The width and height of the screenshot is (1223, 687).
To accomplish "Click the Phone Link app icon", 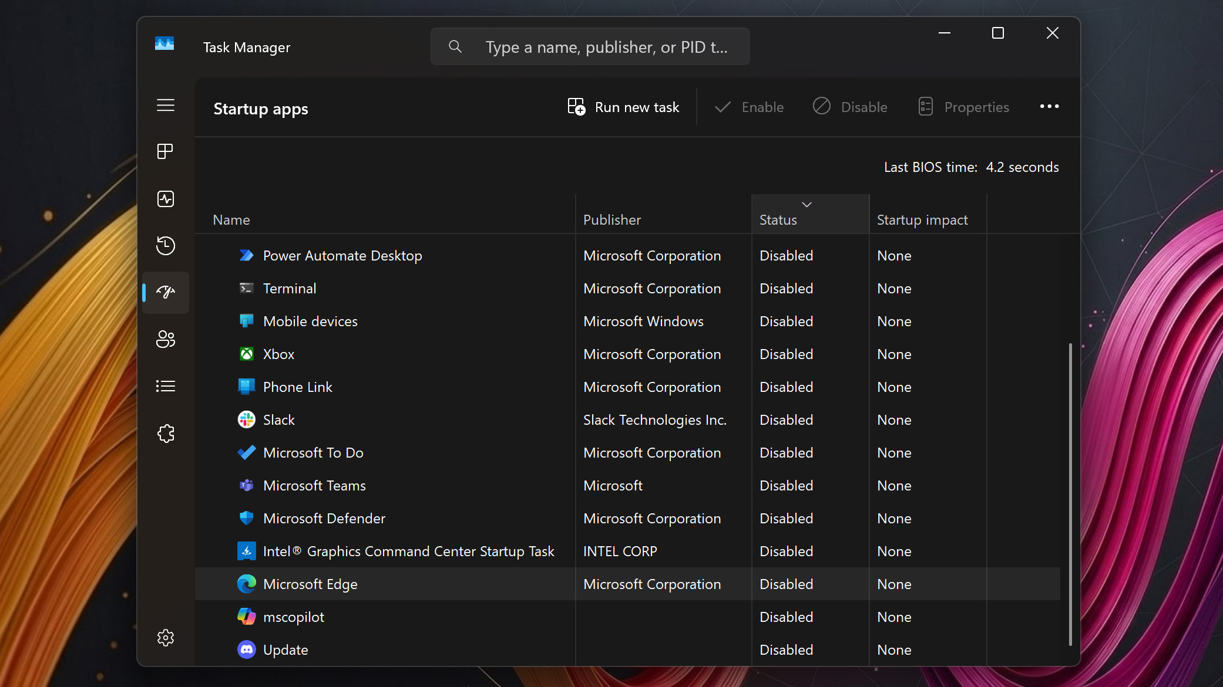I will pos(247,387).
